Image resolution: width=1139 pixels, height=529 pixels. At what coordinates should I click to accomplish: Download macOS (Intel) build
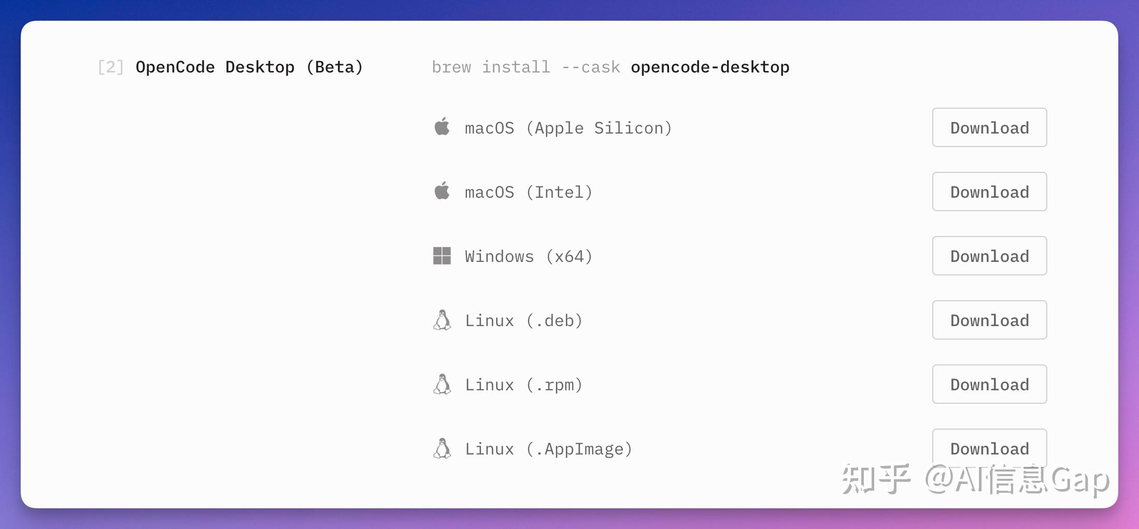tap(989, 192)
